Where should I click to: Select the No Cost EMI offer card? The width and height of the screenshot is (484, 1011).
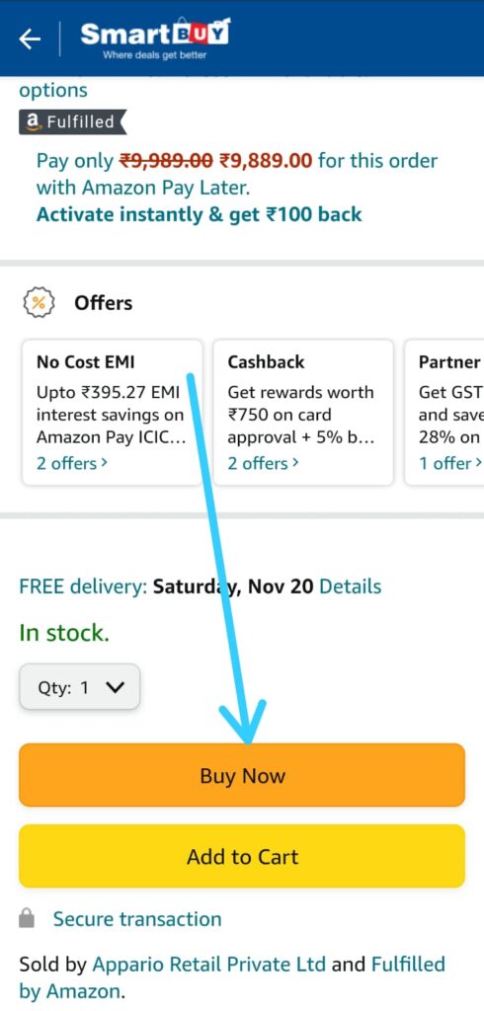(113, 412)
